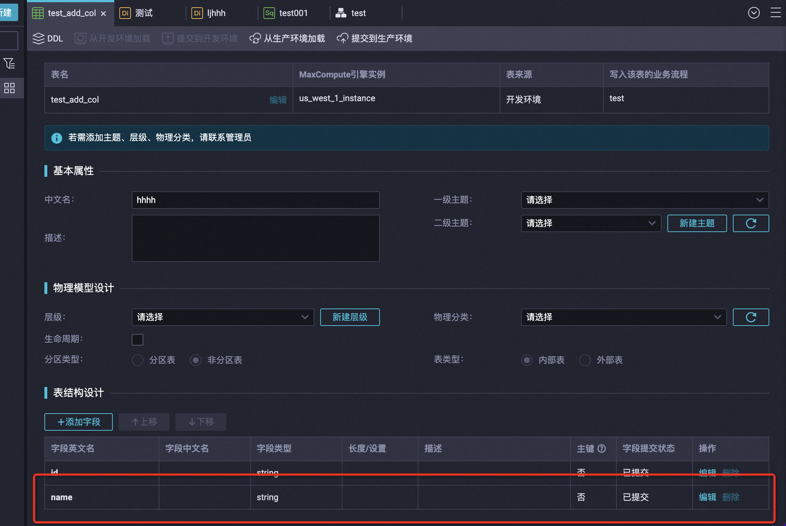Click the 上移 move up button
Image resolution: width=786 pixels, height=526 pixels.
(144, 422)
